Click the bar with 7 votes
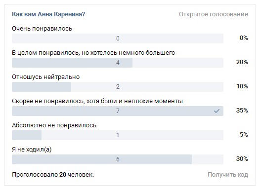The width and height of the screenshot is (260, 189). [x=118, y=111]
